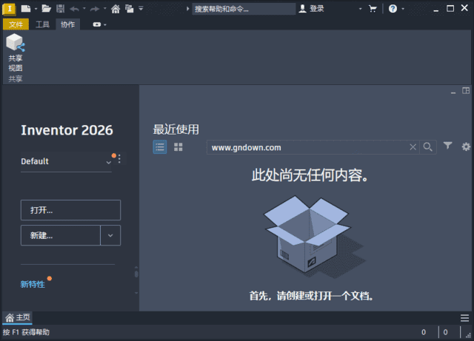Image resolution: width=474 pixels, height=341 pixels.
Task: Click the 共享视图 (Shared Views) ribbon icon
Action: coord(16,52)
